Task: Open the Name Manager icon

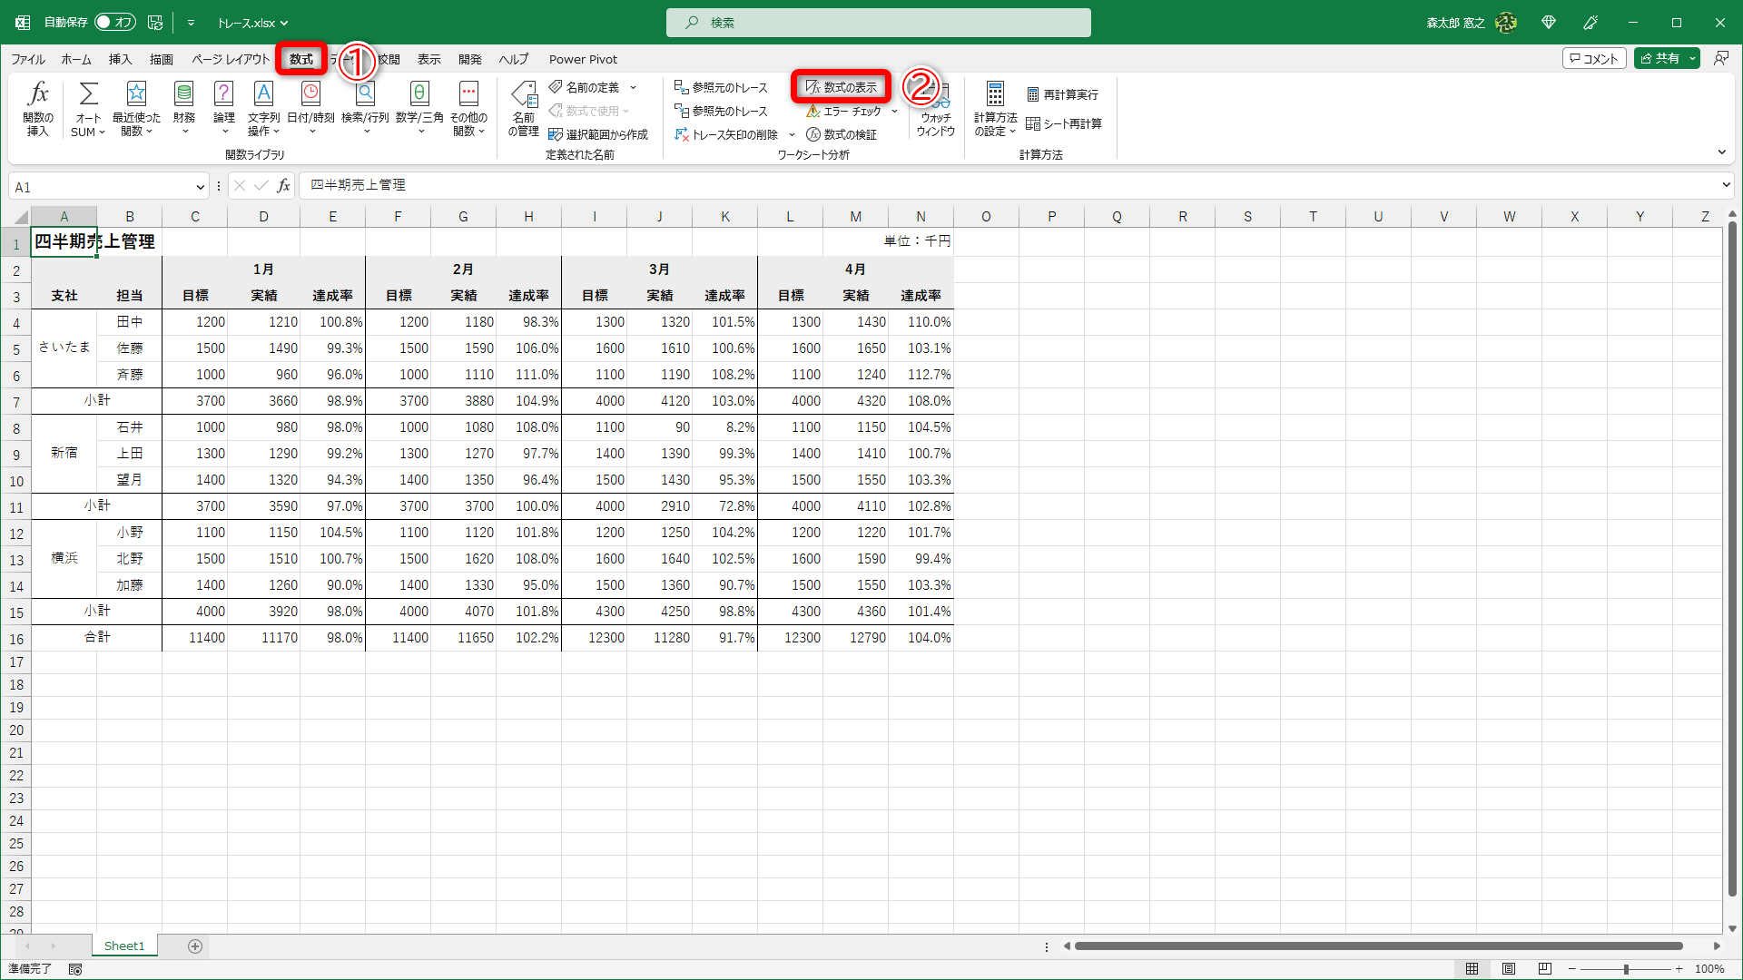Action: (x=524, y=94)
